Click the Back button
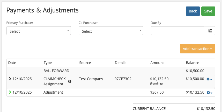222x112 pixels. click(193, 11)
